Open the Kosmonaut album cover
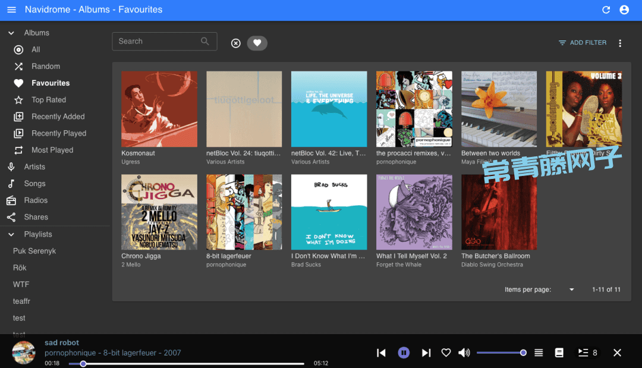Image resolution: width=642 pixels, height=368 pixels. 159,109
